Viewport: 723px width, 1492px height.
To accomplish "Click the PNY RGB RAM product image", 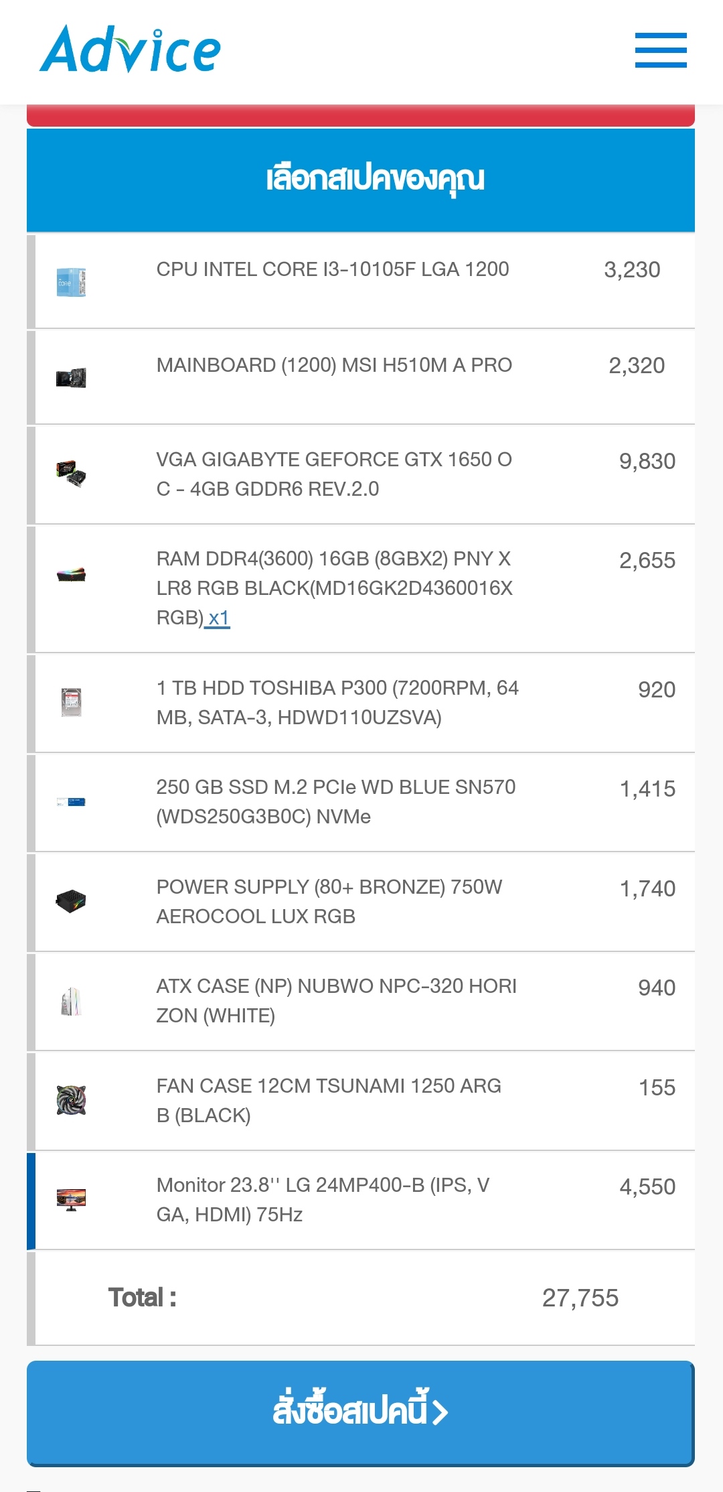I will [71, 574].
